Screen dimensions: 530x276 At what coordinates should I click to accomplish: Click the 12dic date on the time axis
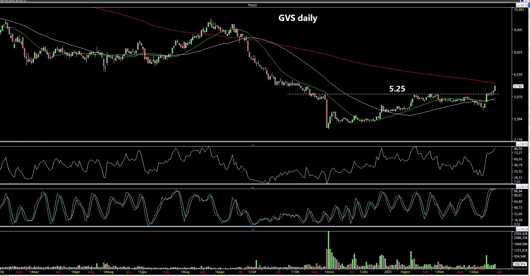tap(364, 272)
